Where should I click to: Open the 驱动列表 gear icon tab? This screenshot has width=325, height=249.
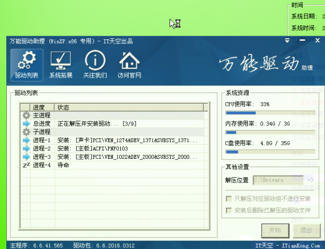click(27, 64)
